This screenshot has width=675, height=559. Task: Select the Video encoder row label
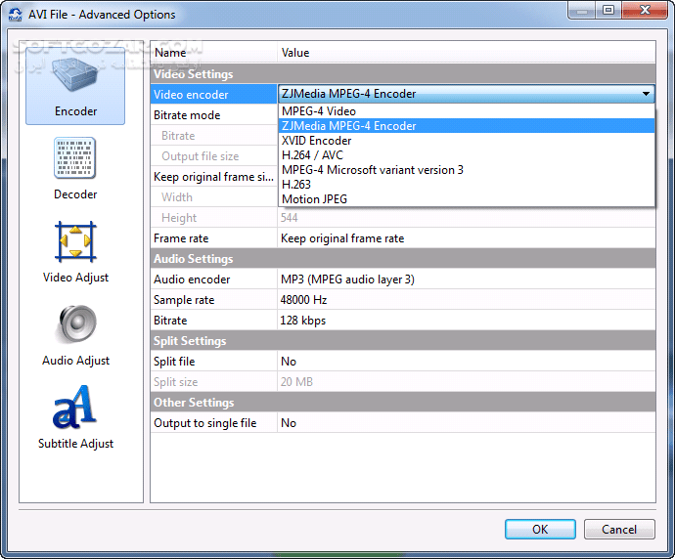point(213,95)
